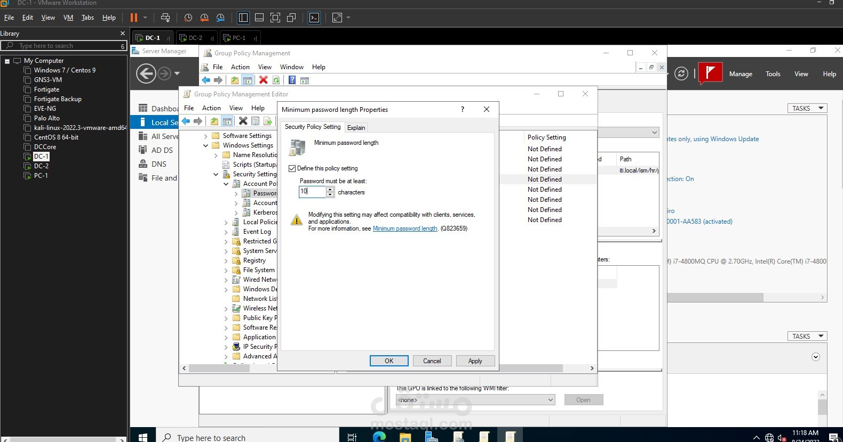843x442 pixels.
Task: Open Minimum password length help link
Action: point(405,228)
